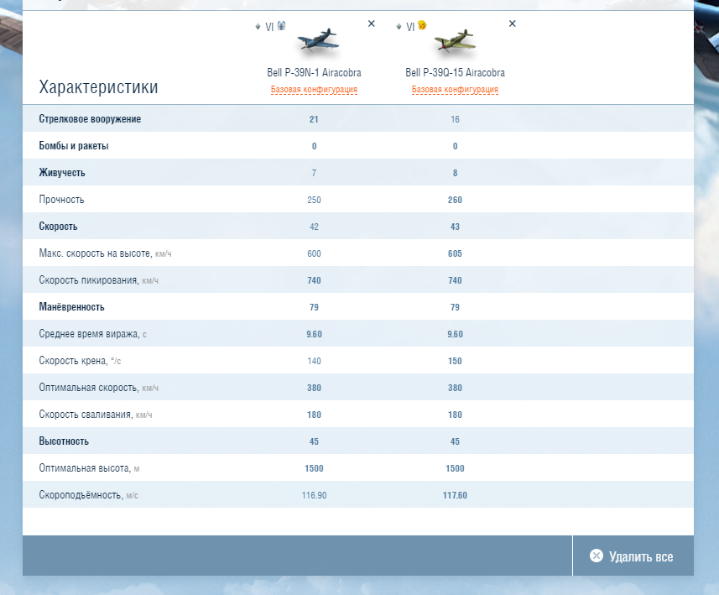Screen dimensions: 719x595
Task: Click the Скорость value 42
Action: point(314,227)
